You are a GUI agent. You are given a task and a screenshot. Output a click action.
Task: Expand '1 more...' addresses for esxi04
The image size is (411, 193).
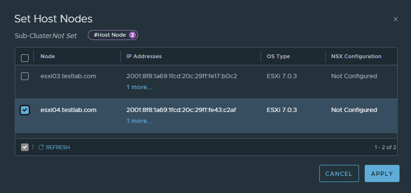point(139,121)
